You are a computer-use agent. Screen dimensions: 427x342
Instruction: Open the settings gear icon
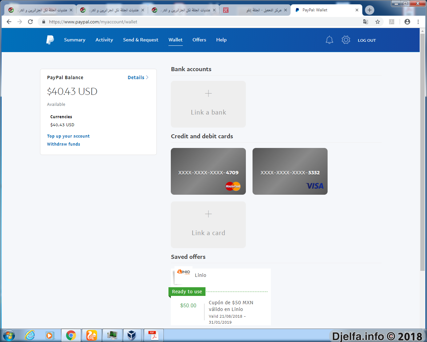pos(346,40)
